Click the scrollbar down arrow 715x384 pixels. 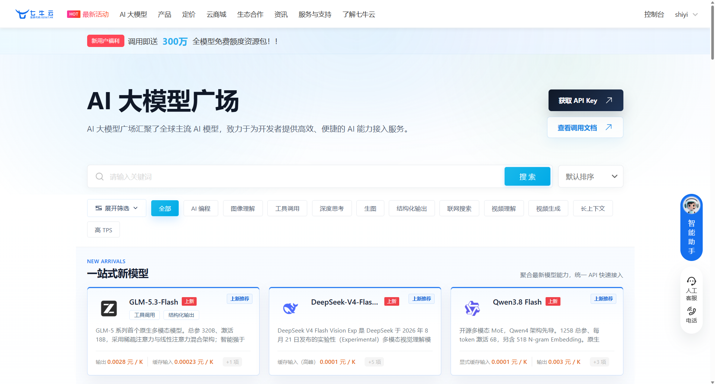point(712,381)
